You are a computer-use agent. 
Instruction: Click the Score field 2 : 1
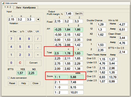coord(61,82)
